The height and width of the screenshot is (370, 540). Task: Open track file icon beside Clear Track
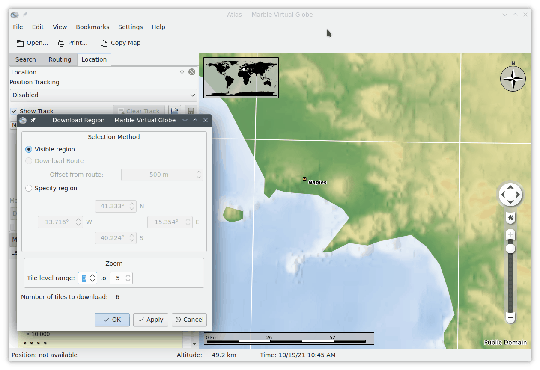pos(175,111)
